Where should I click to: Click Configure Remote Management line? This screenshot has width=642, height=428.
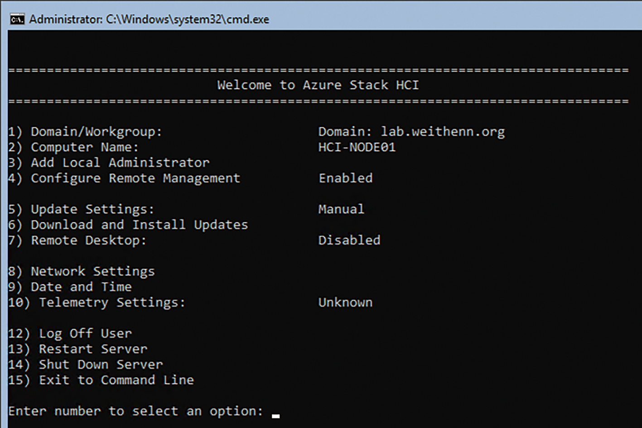[x=124, y=178]
